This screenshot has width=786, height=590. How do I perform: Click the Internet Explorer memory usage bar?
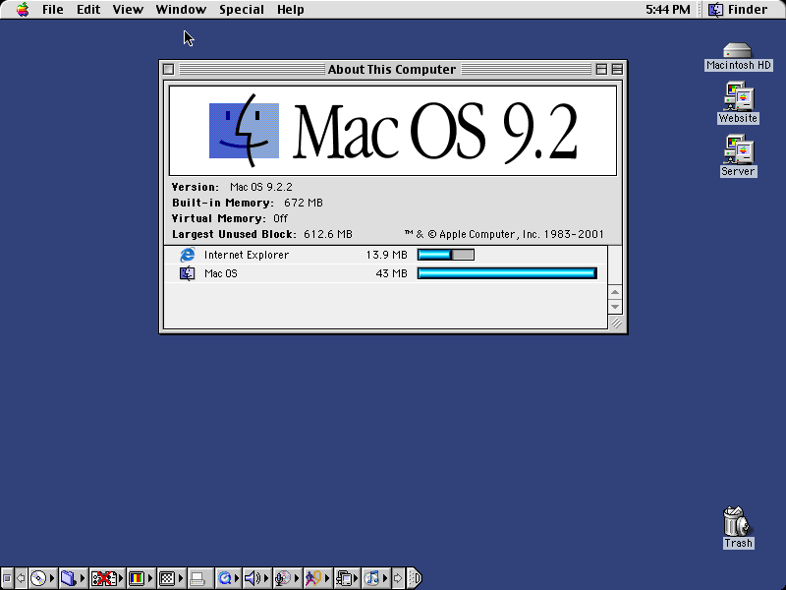click(x=445, y=254)
